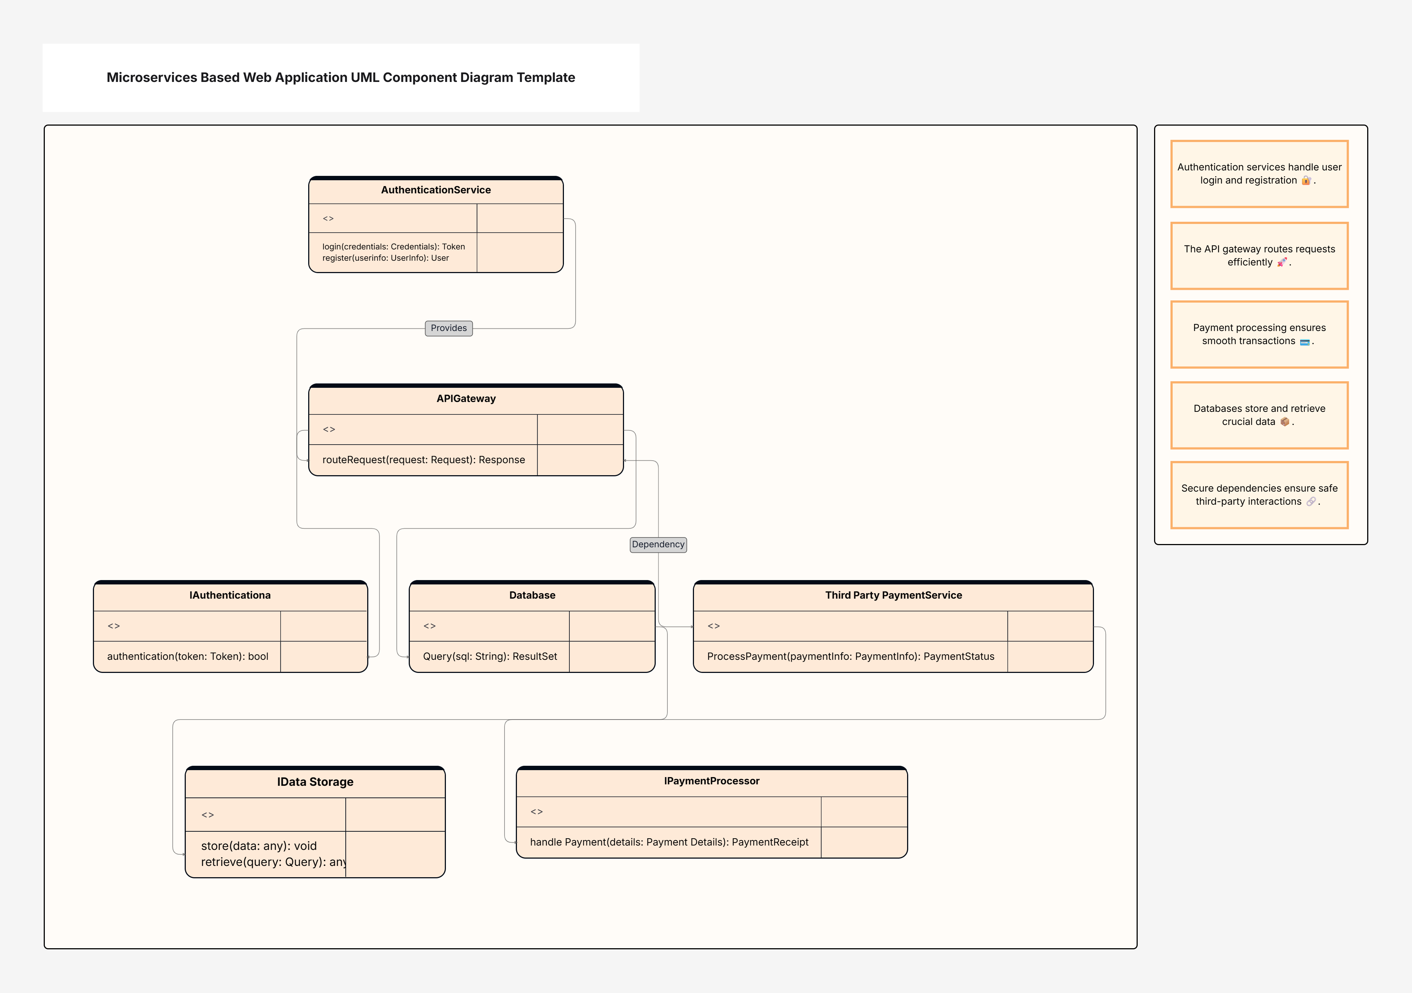Click the <> stereotype in IData Storage
The width and height of the screenshot is (1412, 993).
tap(208, 815)
